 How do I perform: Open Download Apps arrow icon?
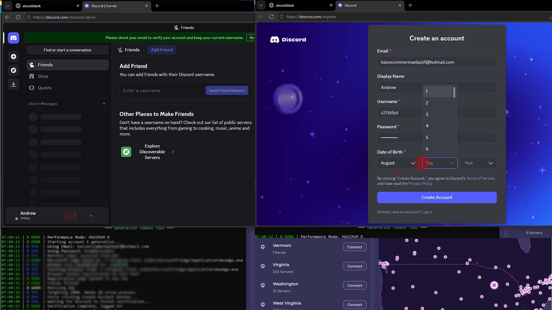click(x=14, y=84)
